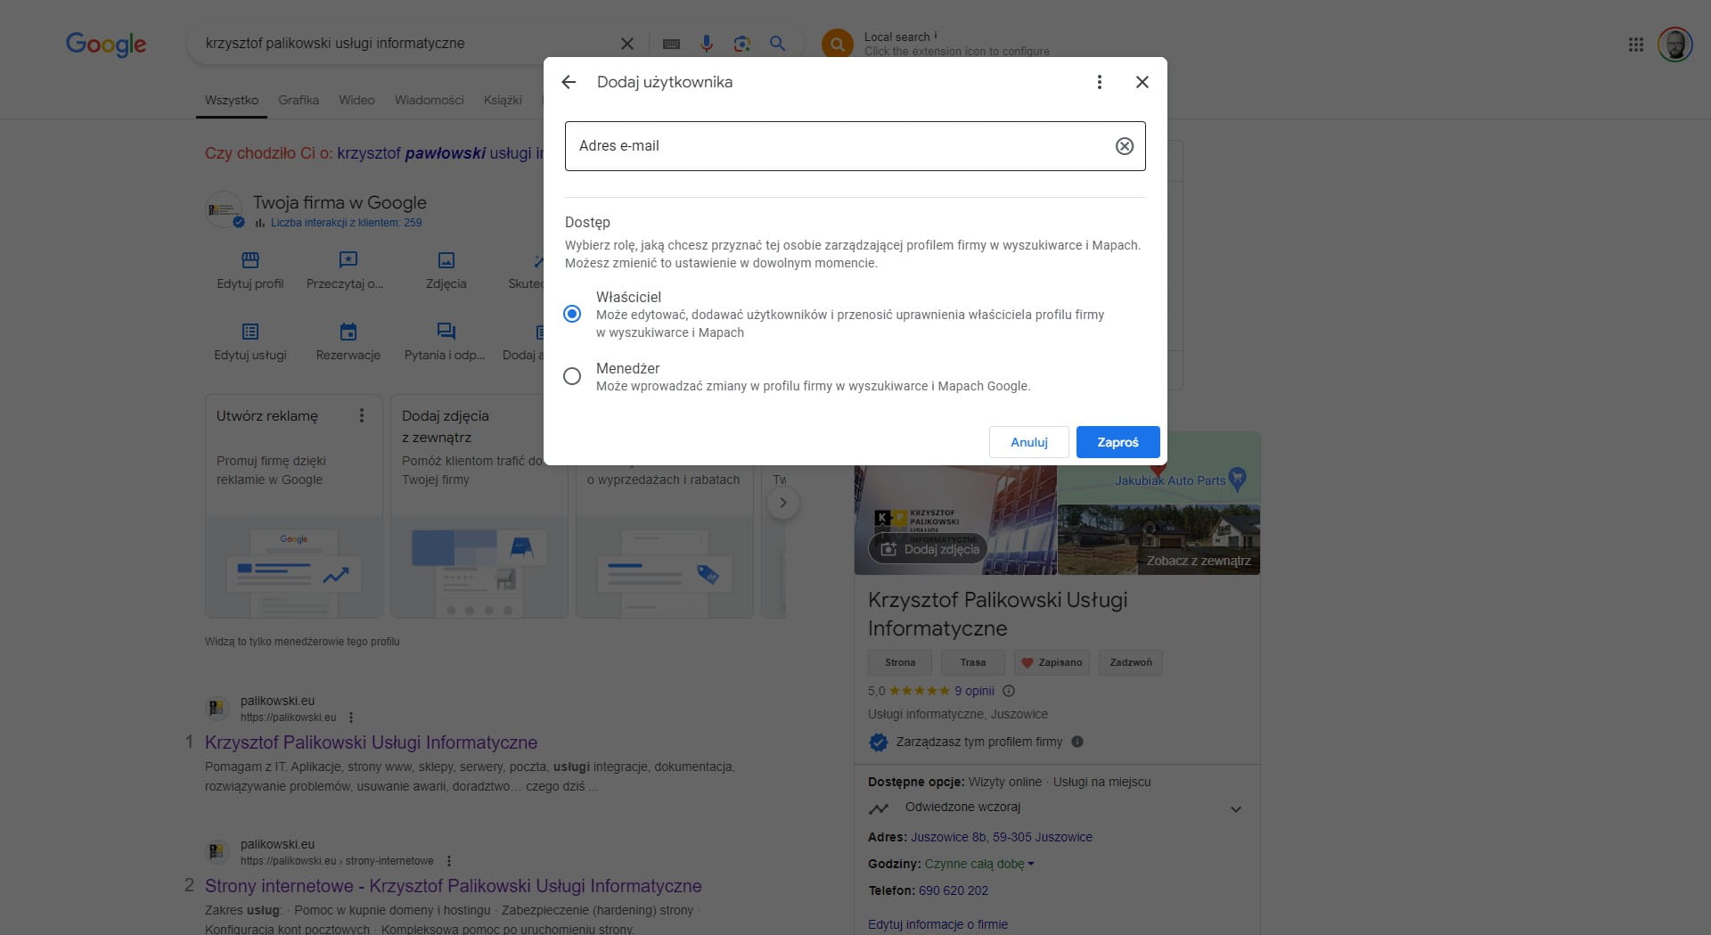Image resolution: width=1711 pixels, height=935 pixels.
Task: Select the Właściciel role
Action: tap(572, 314)
